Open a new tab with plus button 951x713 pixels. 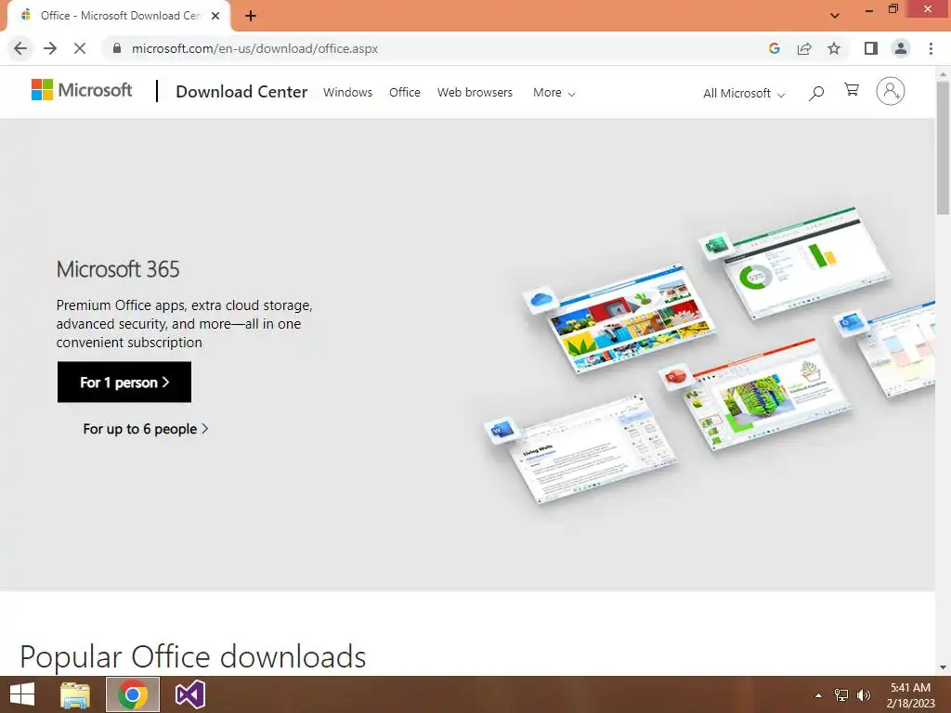[251, 16]
